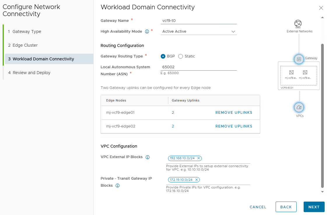Select second edge node icon in VCF9-EC01
Viewport: 329px width, 215px height.
(305, 72)
